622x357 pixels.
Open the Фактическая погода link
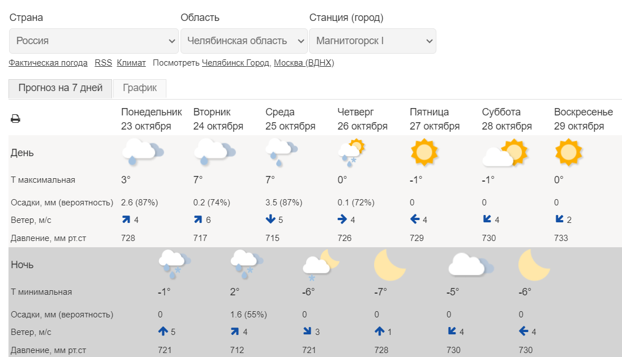pos(48,63)
